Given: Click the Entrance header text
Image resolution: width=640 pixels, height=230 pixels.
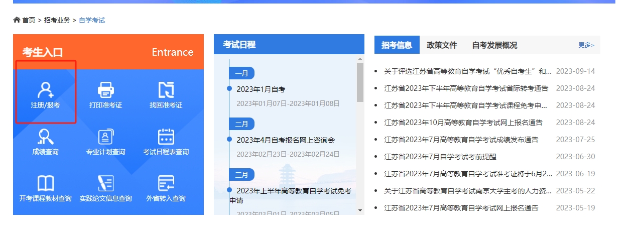Looking at the screenshot, I should (173, 52).
